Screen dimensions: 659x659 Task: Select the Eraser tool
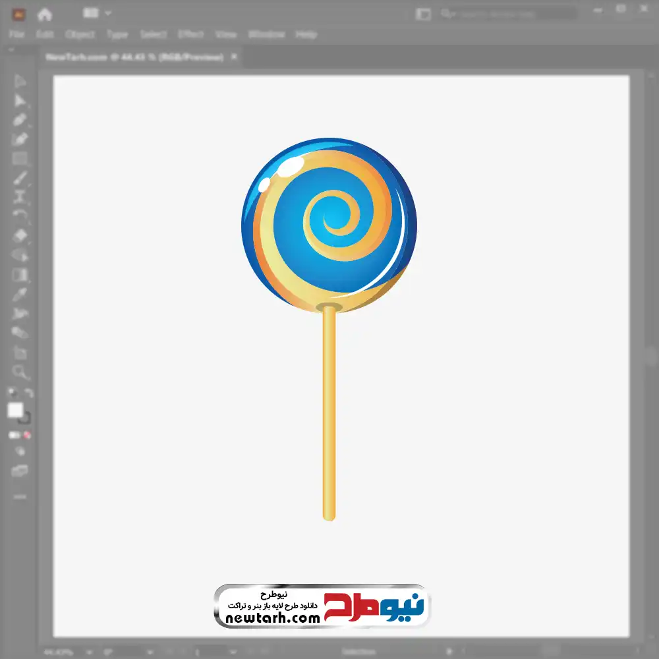(x=20, y=235)
